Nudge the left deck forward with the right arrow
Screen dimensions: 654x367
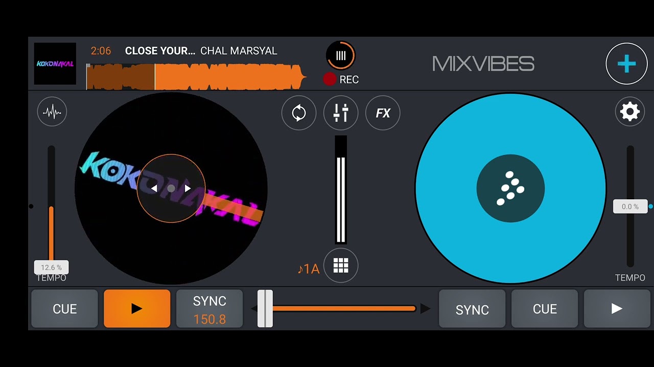[x=188, y=189]
